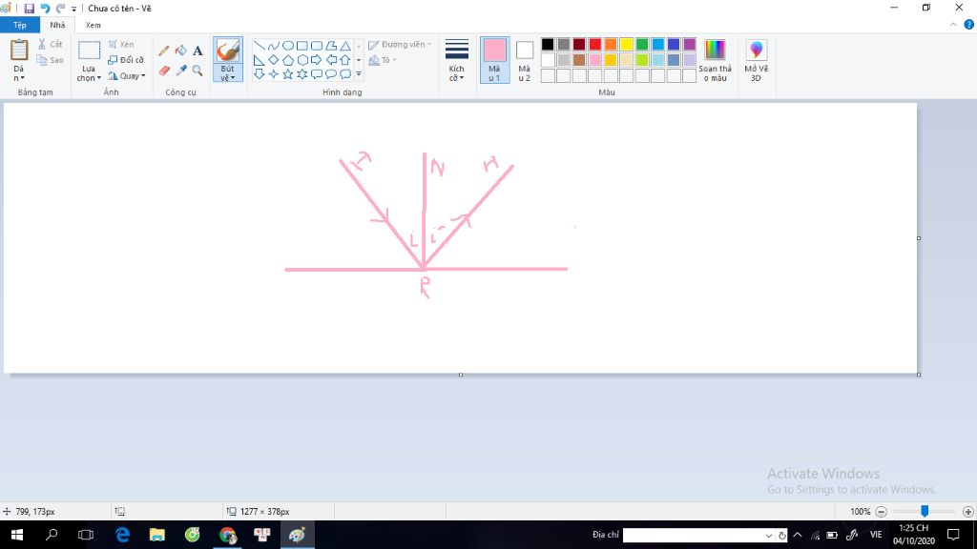Viewport: 977px width, 549px height.
Task: Open the Lựa chọn selection dropdown
Action: 89,73
